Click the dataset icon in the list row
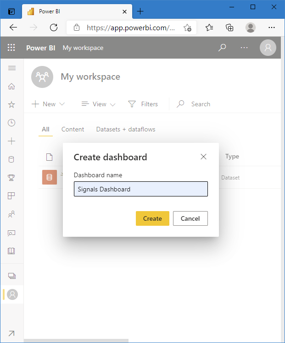Viewport: 285px width, 343px height. 50,177
